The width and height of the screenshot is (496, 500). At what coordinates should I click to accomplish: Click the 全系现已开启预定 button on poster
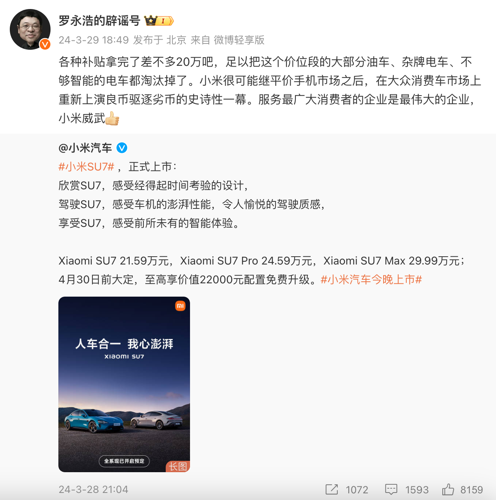pyautogui.click(x=124, y=461)
